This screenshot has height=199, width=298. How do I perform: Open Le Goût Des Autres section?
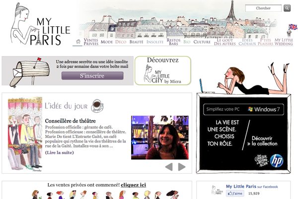pyautogui.click(x=225, y=42)
